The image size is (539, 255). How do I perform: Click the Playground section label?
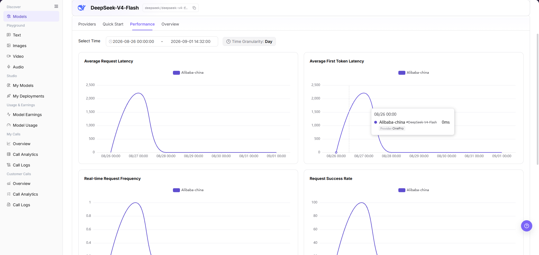16,25
